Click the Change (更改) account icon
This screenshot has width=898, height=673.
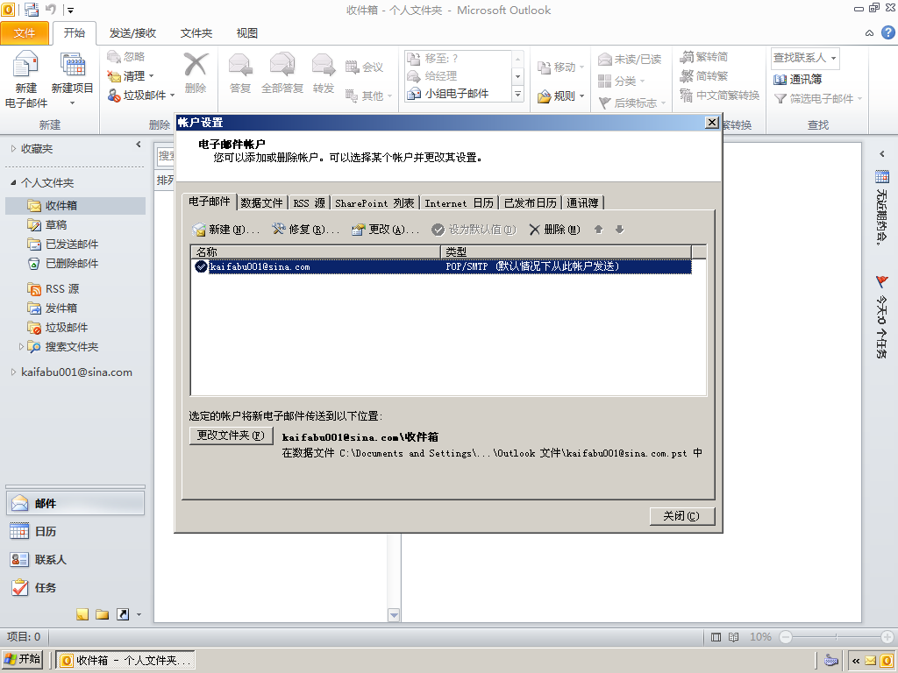point(359,230)
